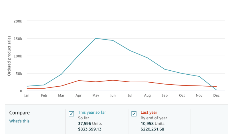Image resolution: width=234 pixels, height=139 pixels.
Task: Click the '37,596 Units' value
Action: 90,124
